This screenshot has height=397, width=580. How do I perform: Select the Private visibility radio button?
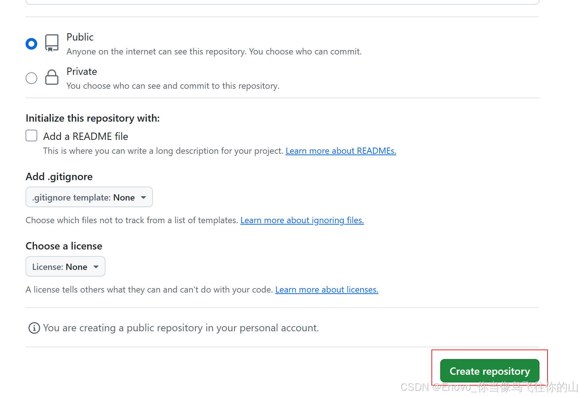pos(31,78)
